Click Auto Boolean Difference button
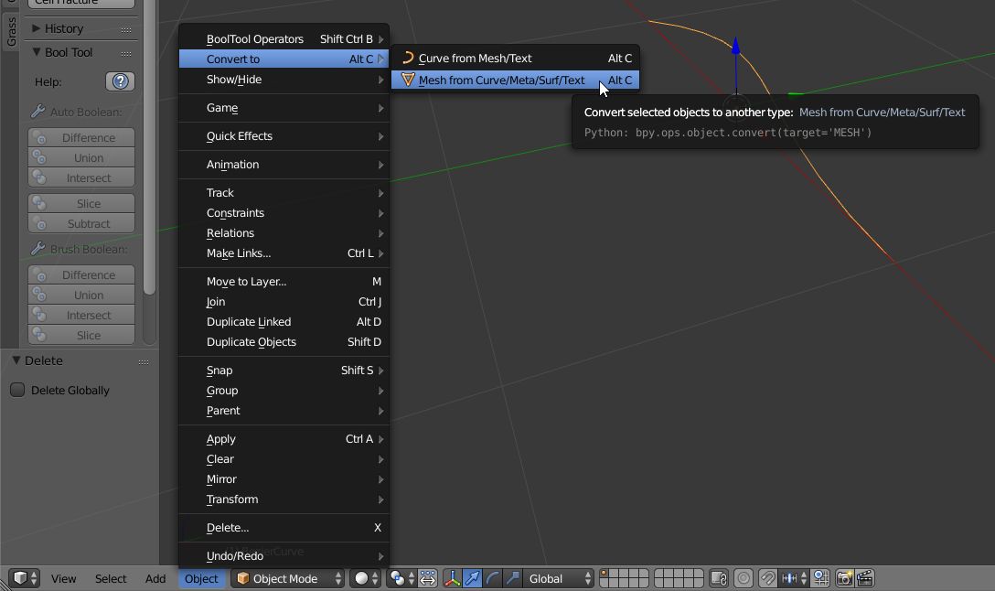995x591 pixels. (81, 138)
